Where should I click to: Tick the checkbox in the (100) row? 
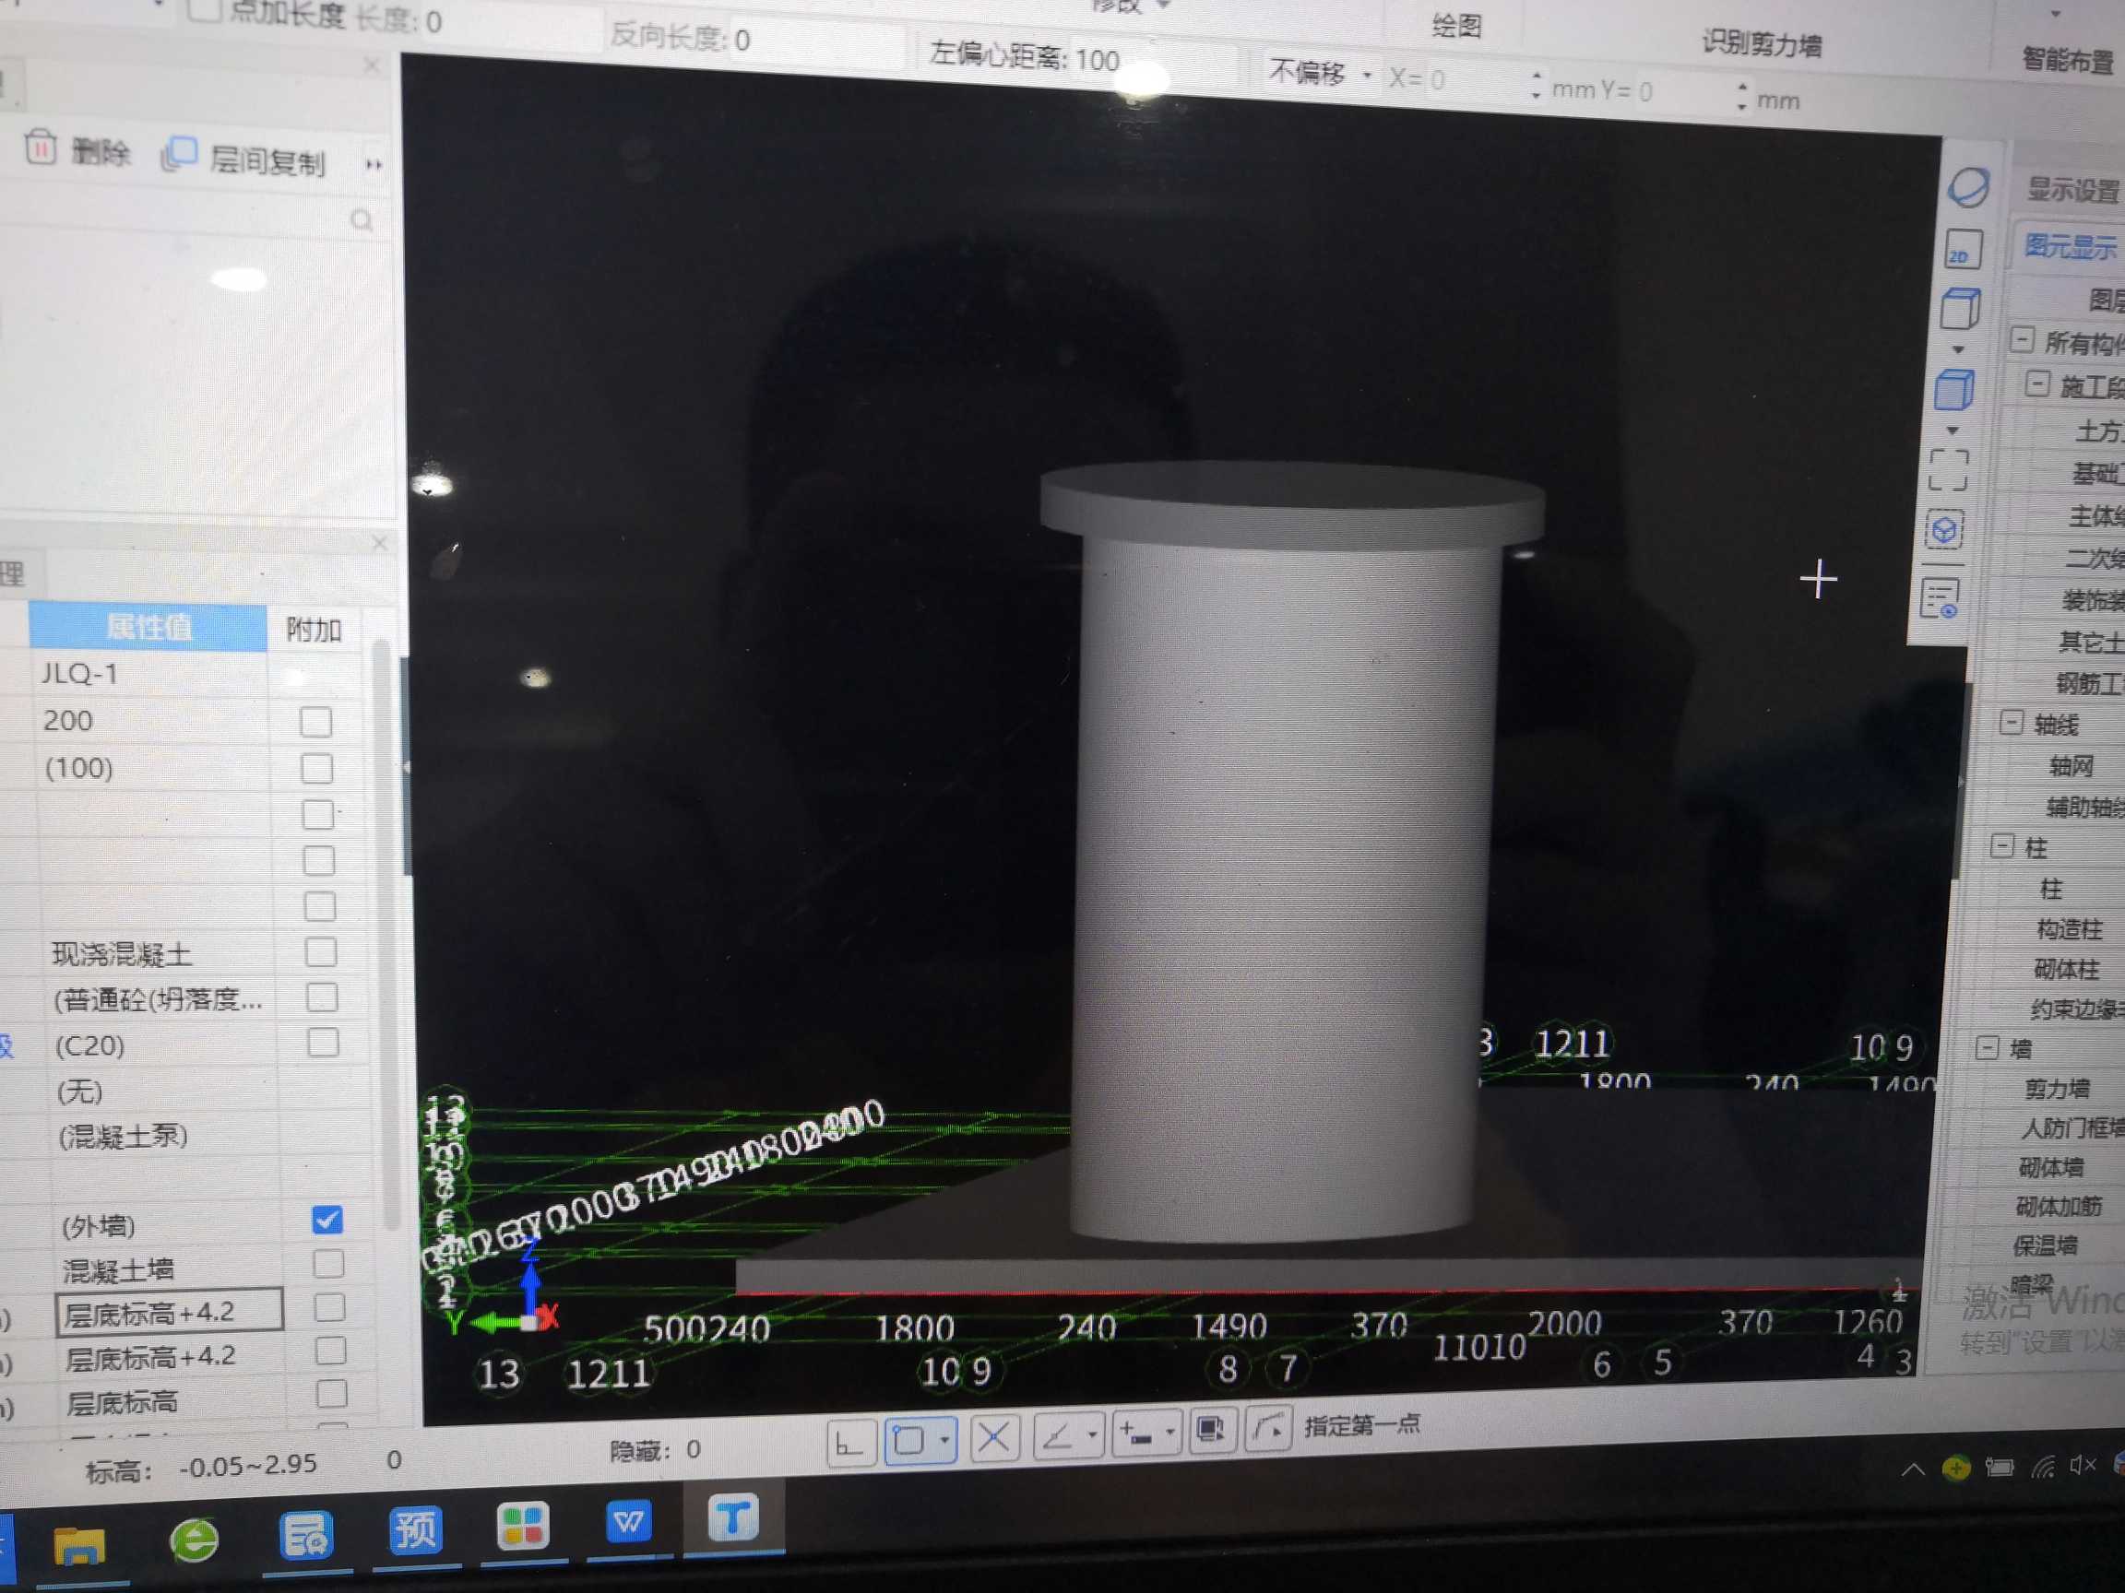point(316,768)
